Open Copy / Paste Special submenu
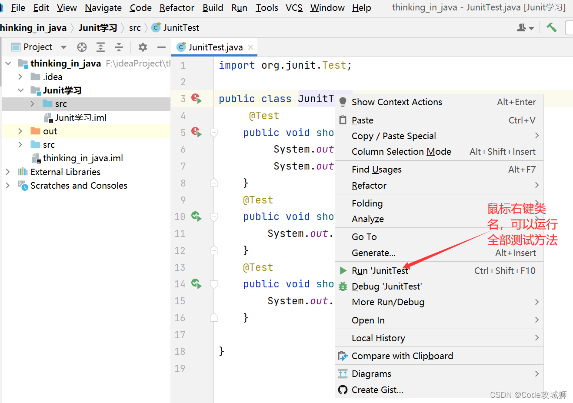573x403 pixels. tap(439, 136)
